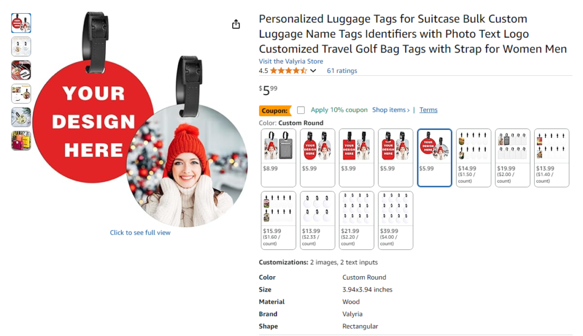Select the $15.99 bulk variant

pyautogui.click(x=278, y=220)
